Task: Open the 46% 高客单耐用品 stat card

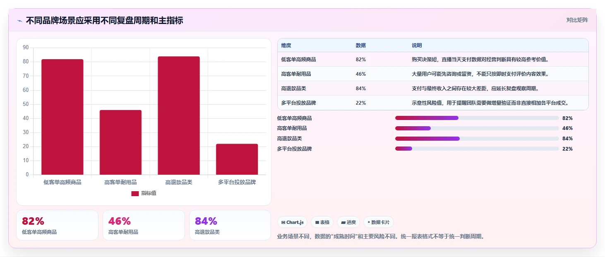Action: pyautogui.click(x=144, y=225)
